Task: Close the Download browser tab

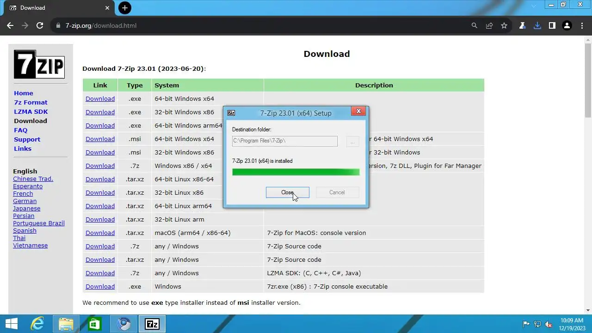Action: [x=107, y=7]
